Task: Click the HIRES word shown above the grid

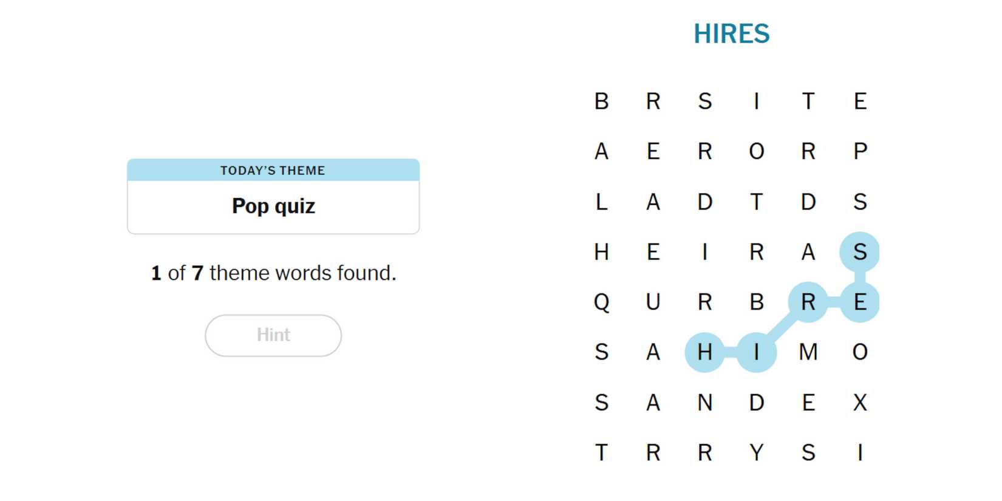Action: [731, 34]
